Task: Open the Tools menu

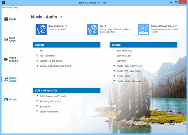Action: click(x=10, y=7)
